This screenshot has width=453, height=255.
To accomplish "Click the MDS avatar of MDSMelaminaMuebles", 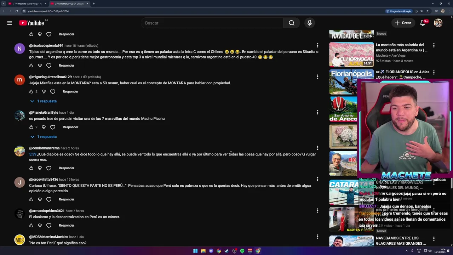I will pyautogui.click(x=19, y=240).
